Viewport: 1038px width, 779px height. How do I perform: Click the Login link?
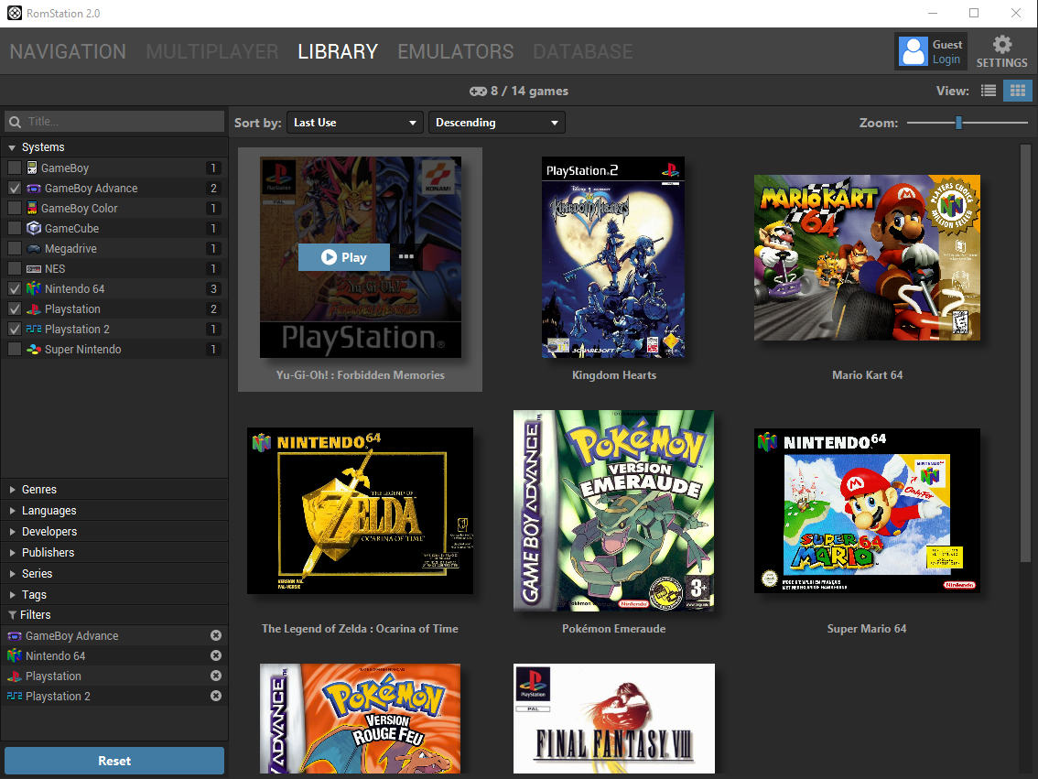tap(946, 60)
